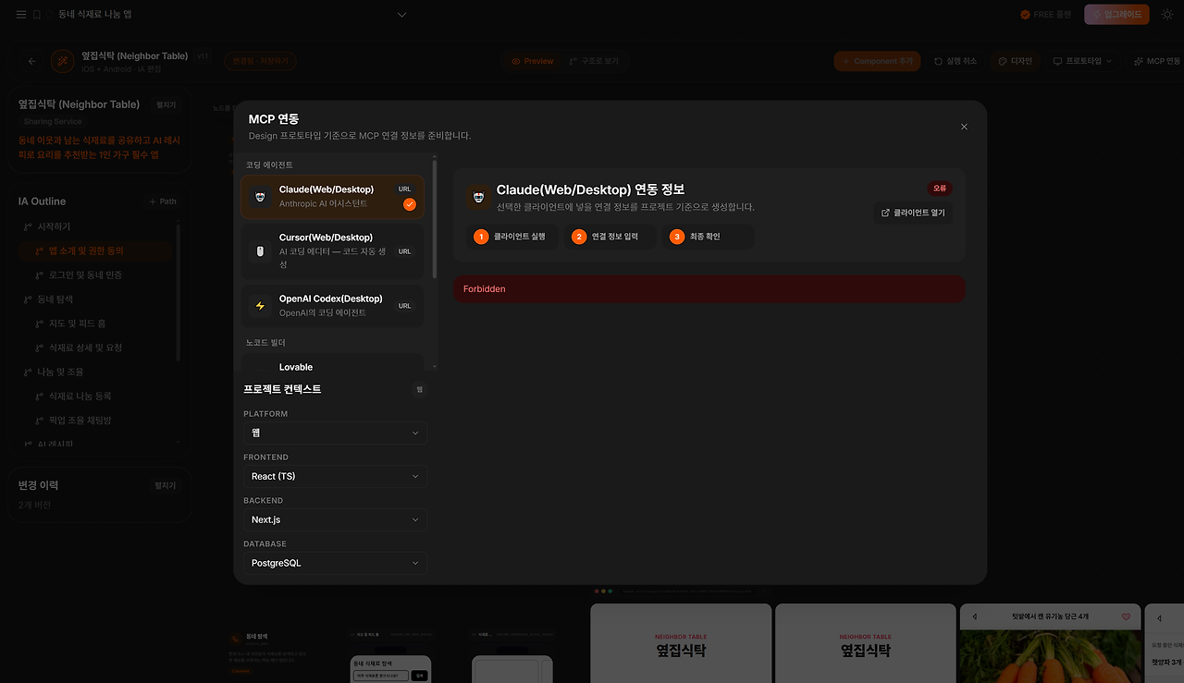Open the client with the 클라이언트 열기 button
This screenshot has height=683, width=1184.
pos(913,213)
